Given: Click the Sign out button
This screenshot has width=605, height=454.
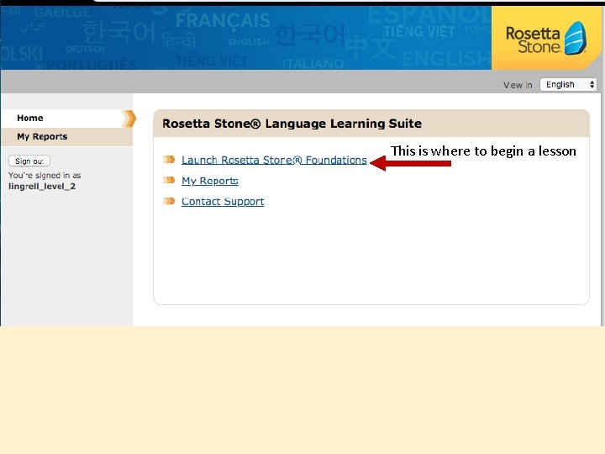Looking at the screenshot, I should coord(29,161).
